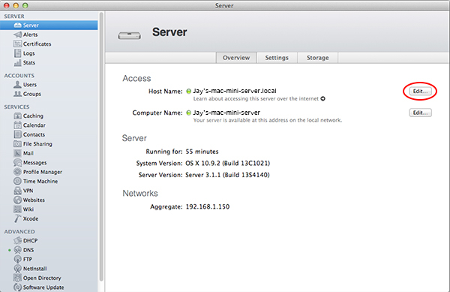This screenshot has width=450, height=292.
Task: Edit the Computer Name
Action: (420, 113)
